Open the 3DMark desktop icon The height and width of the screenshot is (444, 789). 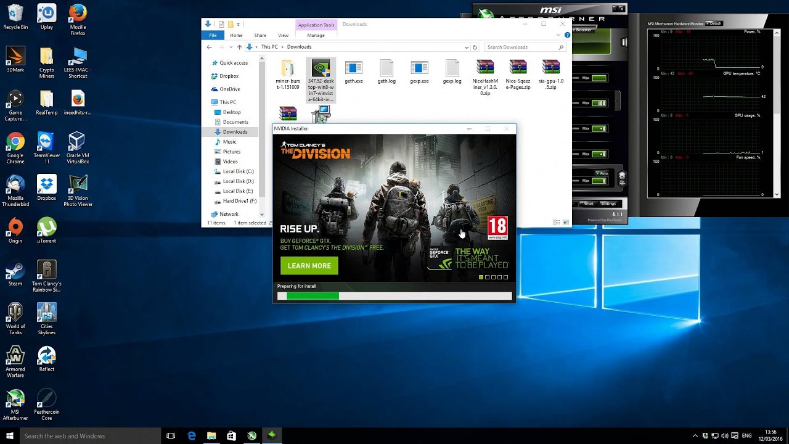pyautogui.click(x=15, y=60)
